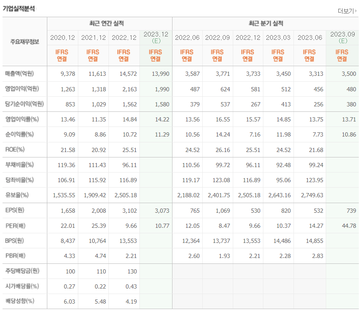Click the 9,378 sales value
The width and height of the screenshot is (363, 312).
tap(68, 74)
